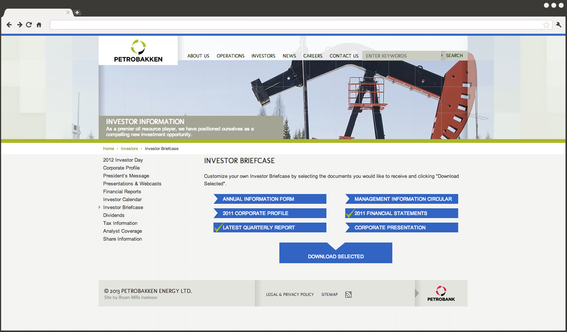The width and height of the screenshot is (567, 332).
Task: Click the PetroBakken logo
Action: point(138,51)
